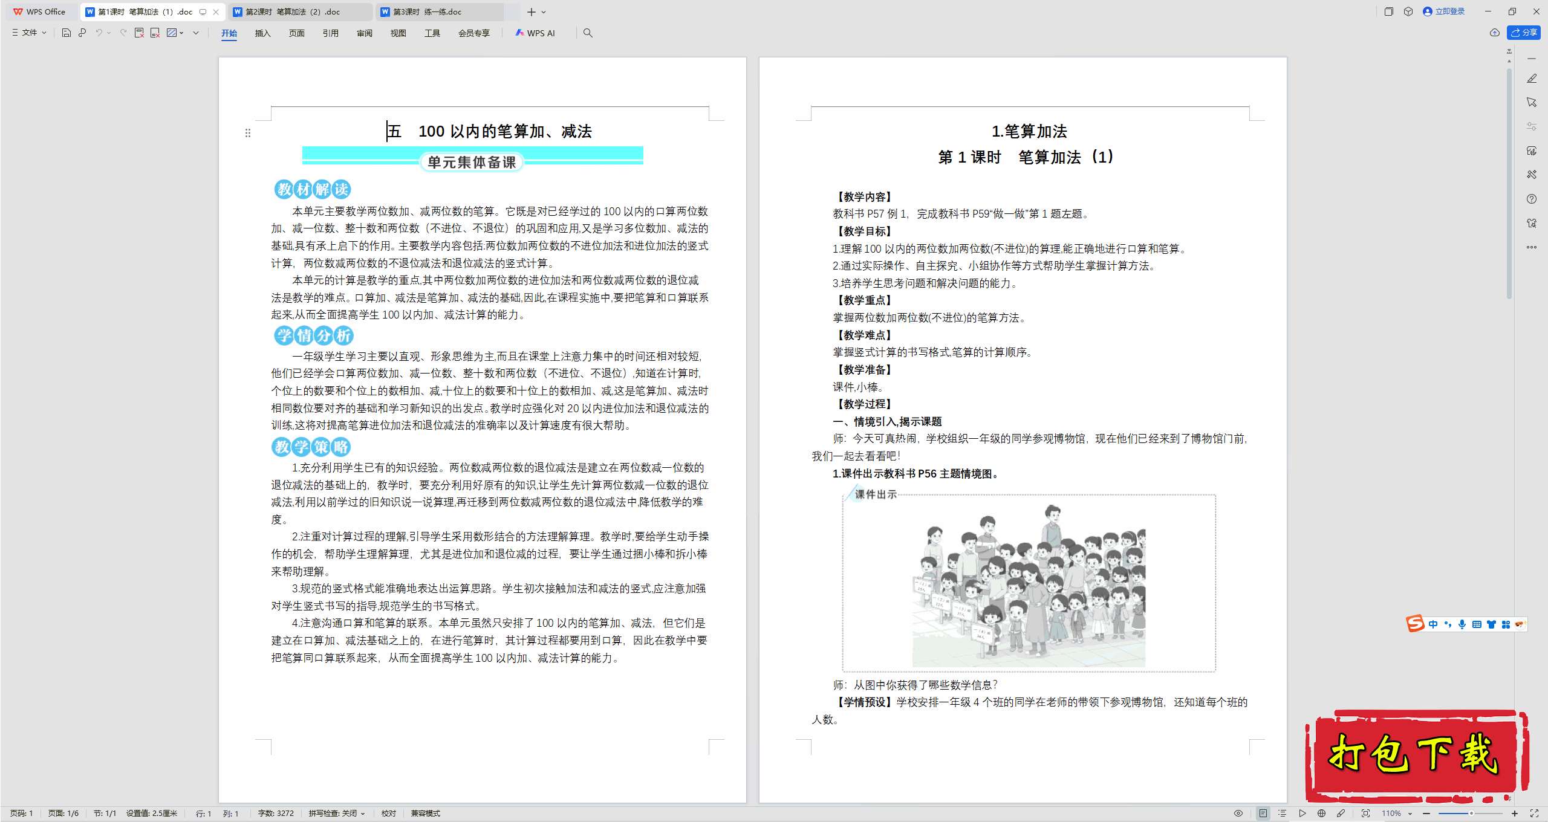
Task: Toggle eye protection mode eye icon
Action: coord(1238,814)
